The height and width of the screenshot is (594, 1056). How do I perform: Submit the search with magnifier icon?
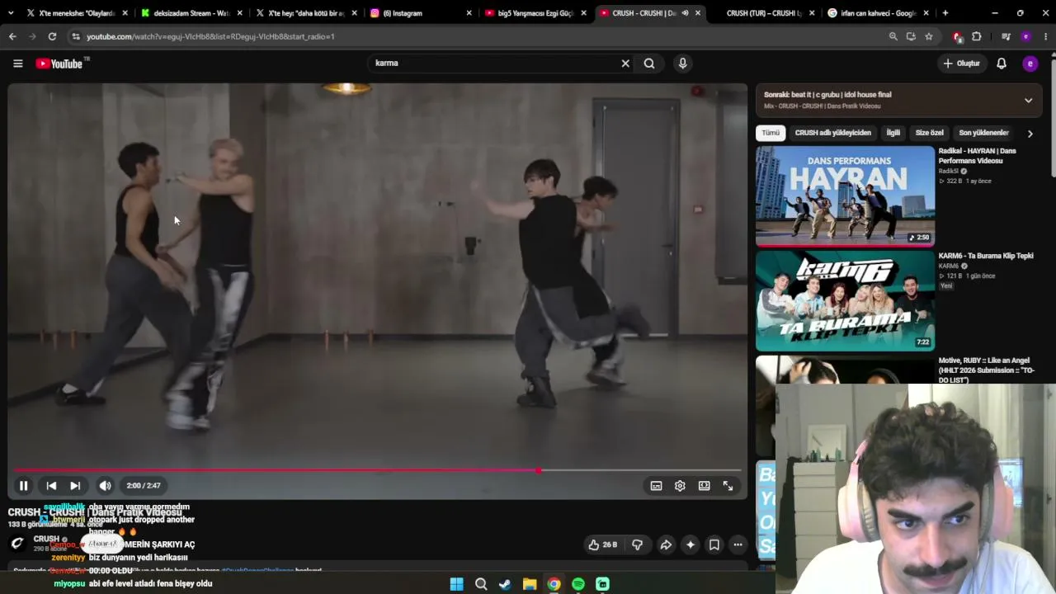pyautogui.click(x=649, y=64)
